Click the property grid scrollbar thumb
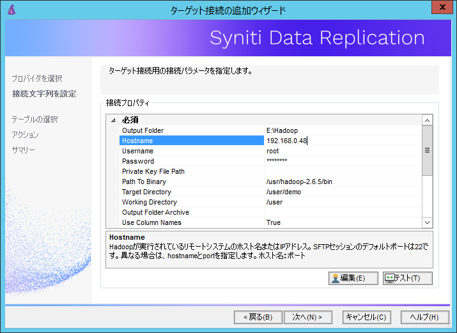This screenshot has height=333, width=457. [427, 151]
